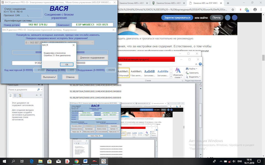The height and width of the screenshot is (165, 265).
Task: Click the Почта login button
Action: (216, 18)
